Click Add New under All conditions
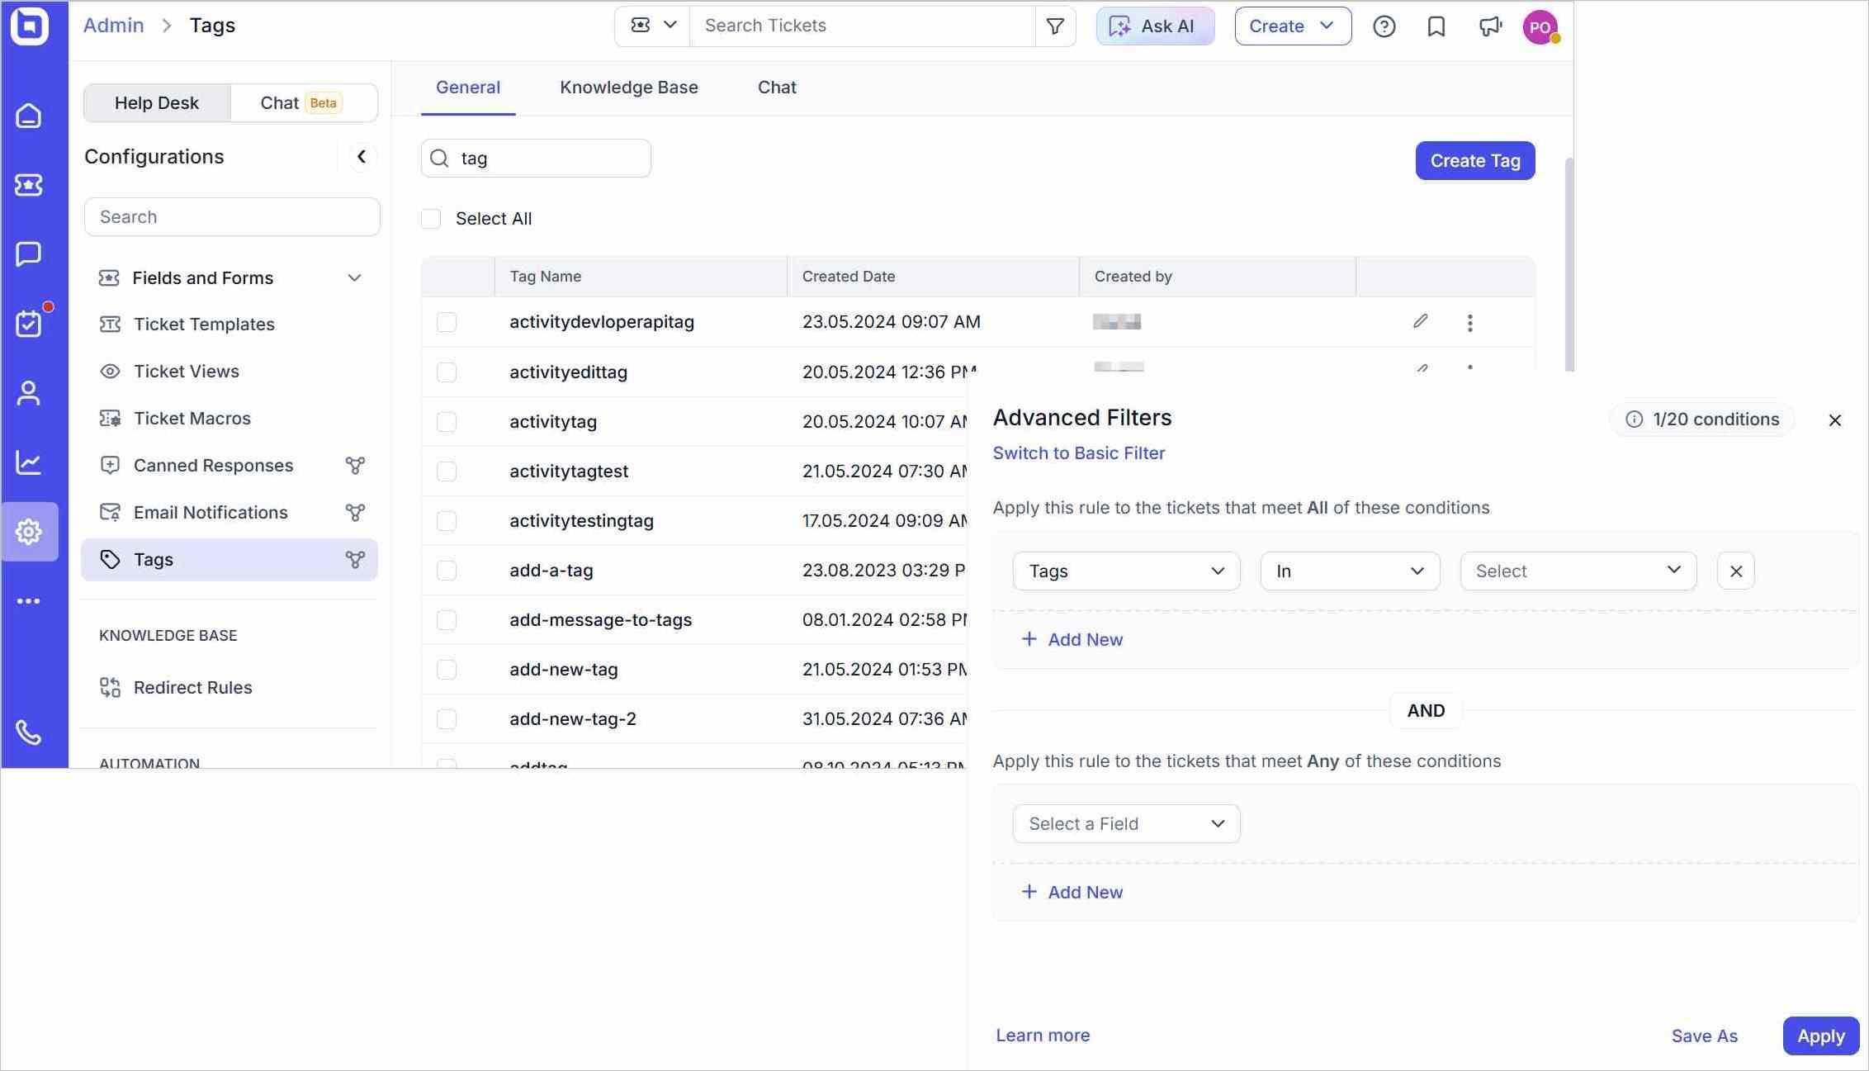 (x=1072, y=640)
